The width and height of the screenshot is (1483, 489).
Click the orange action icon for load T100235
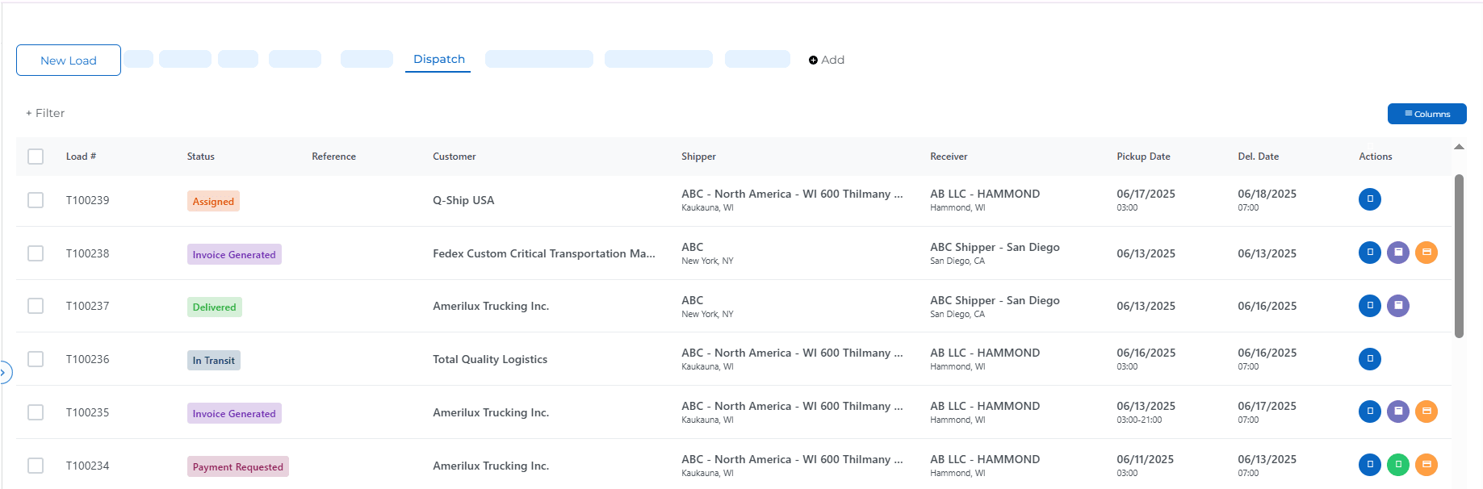(1426, 412)
